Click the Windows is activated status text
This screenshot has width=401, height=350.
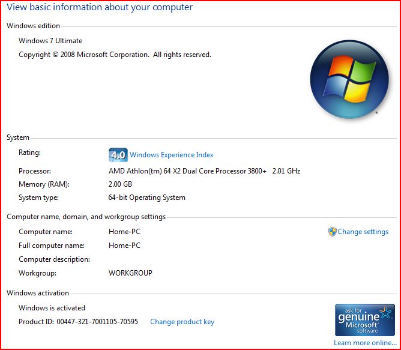coord(52,308)
